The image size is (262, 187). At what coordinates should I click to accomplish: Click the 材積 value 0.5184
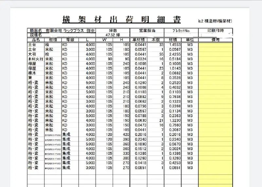coord(175,59)
